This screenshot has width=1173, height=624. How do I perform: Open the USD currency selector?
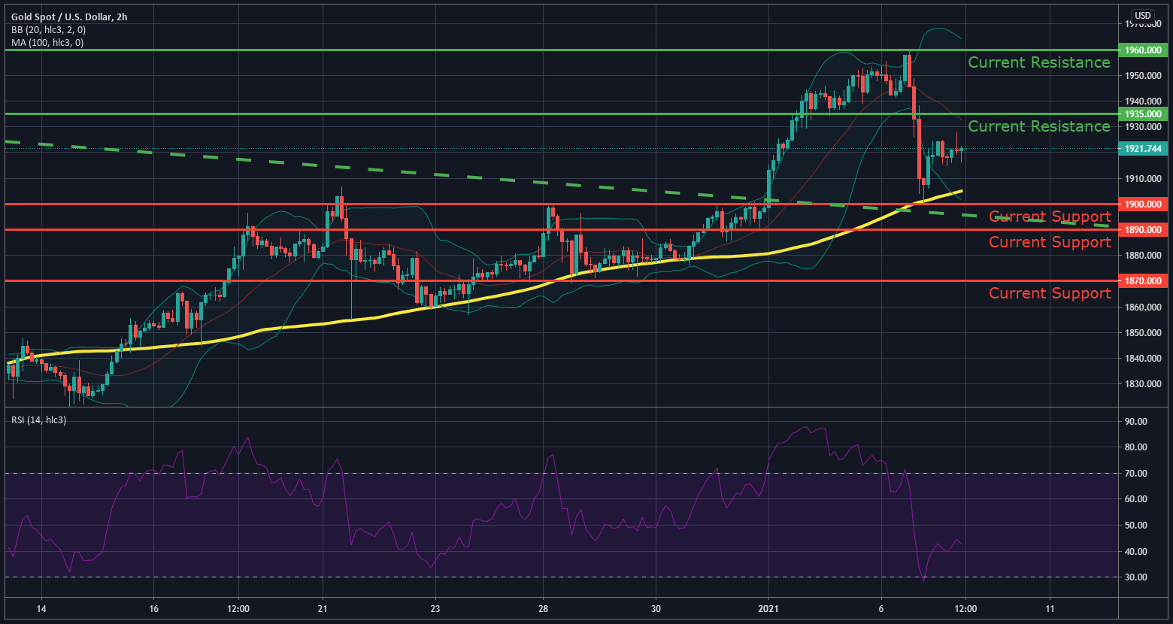(x=1143, y=16)
